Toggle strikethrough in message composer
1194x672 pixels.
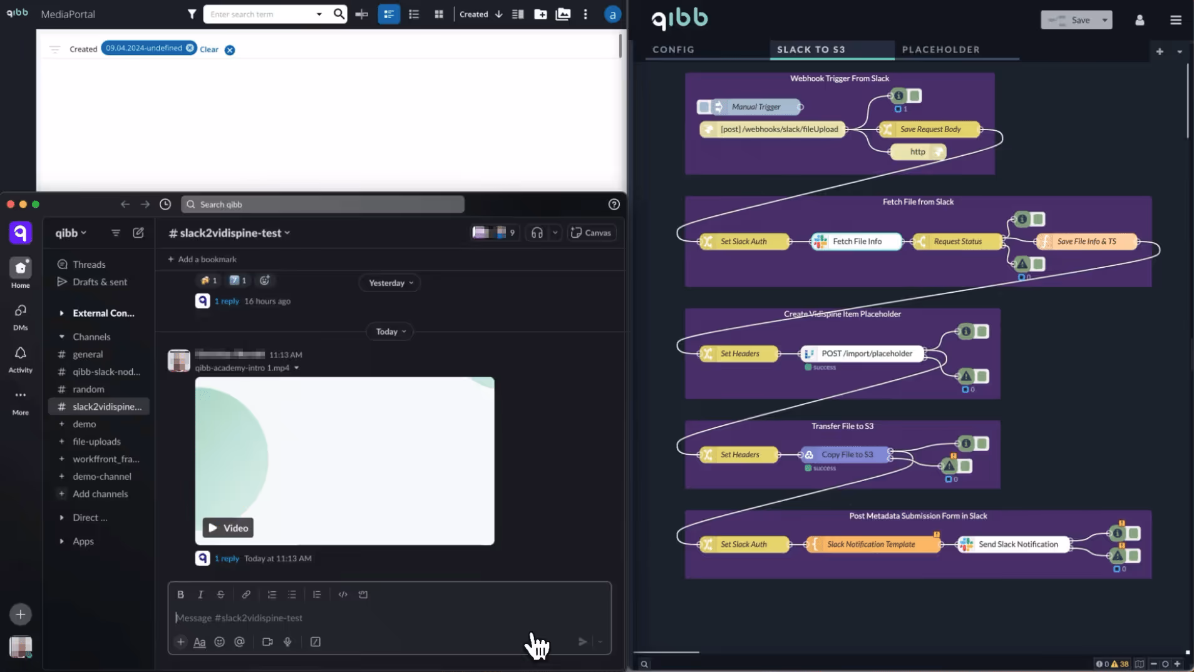point(220,594)
